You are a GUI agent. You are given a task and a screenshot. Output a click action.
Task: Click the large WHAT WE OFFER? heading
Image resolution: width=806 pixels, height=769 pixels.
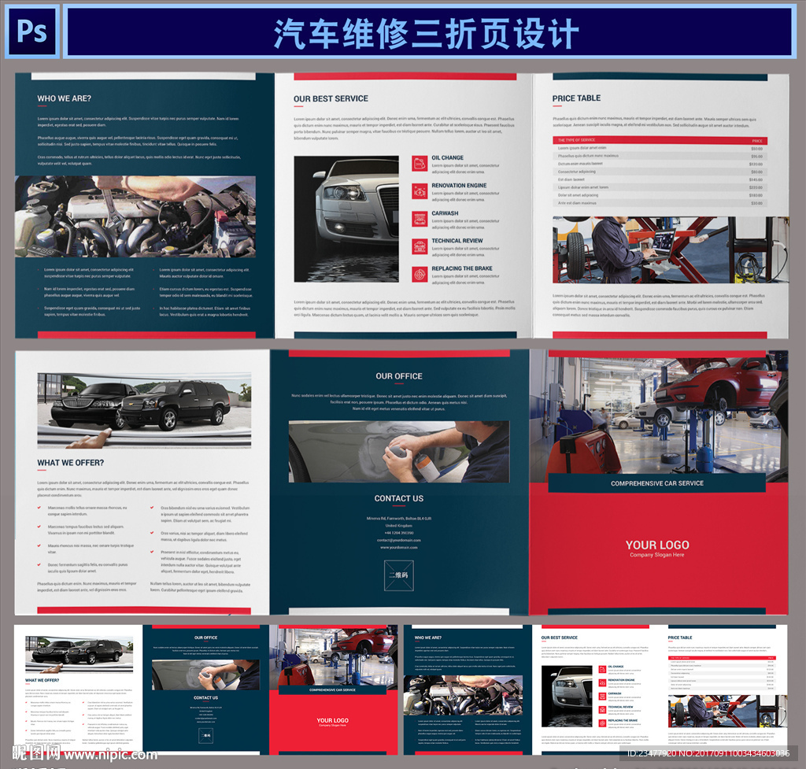coord(70,463)
